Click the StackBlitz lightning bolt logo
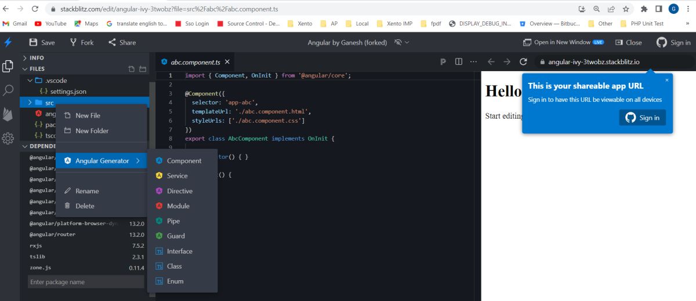696x301 pixels. 8,42
